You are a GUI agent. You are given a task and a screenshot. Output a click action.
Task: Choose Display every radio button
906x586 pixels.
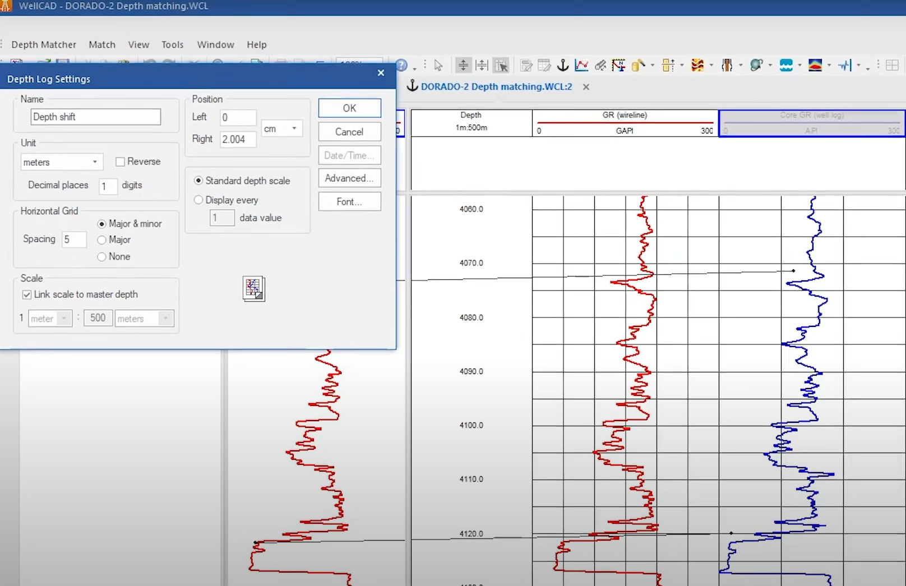(198, 200)
